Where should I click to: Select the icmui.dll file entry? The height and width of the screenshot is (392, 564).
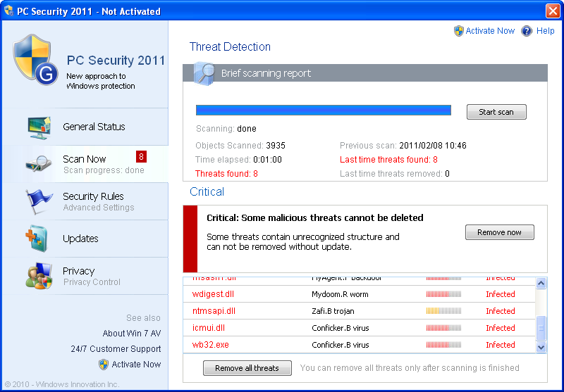209,328
